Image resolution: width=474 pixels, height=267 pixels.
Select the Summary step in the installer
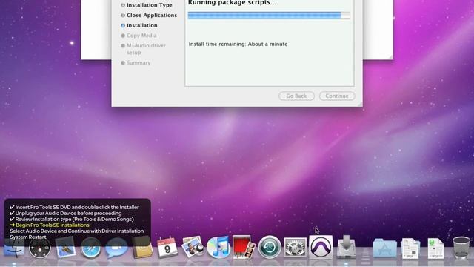pos(136,62)
